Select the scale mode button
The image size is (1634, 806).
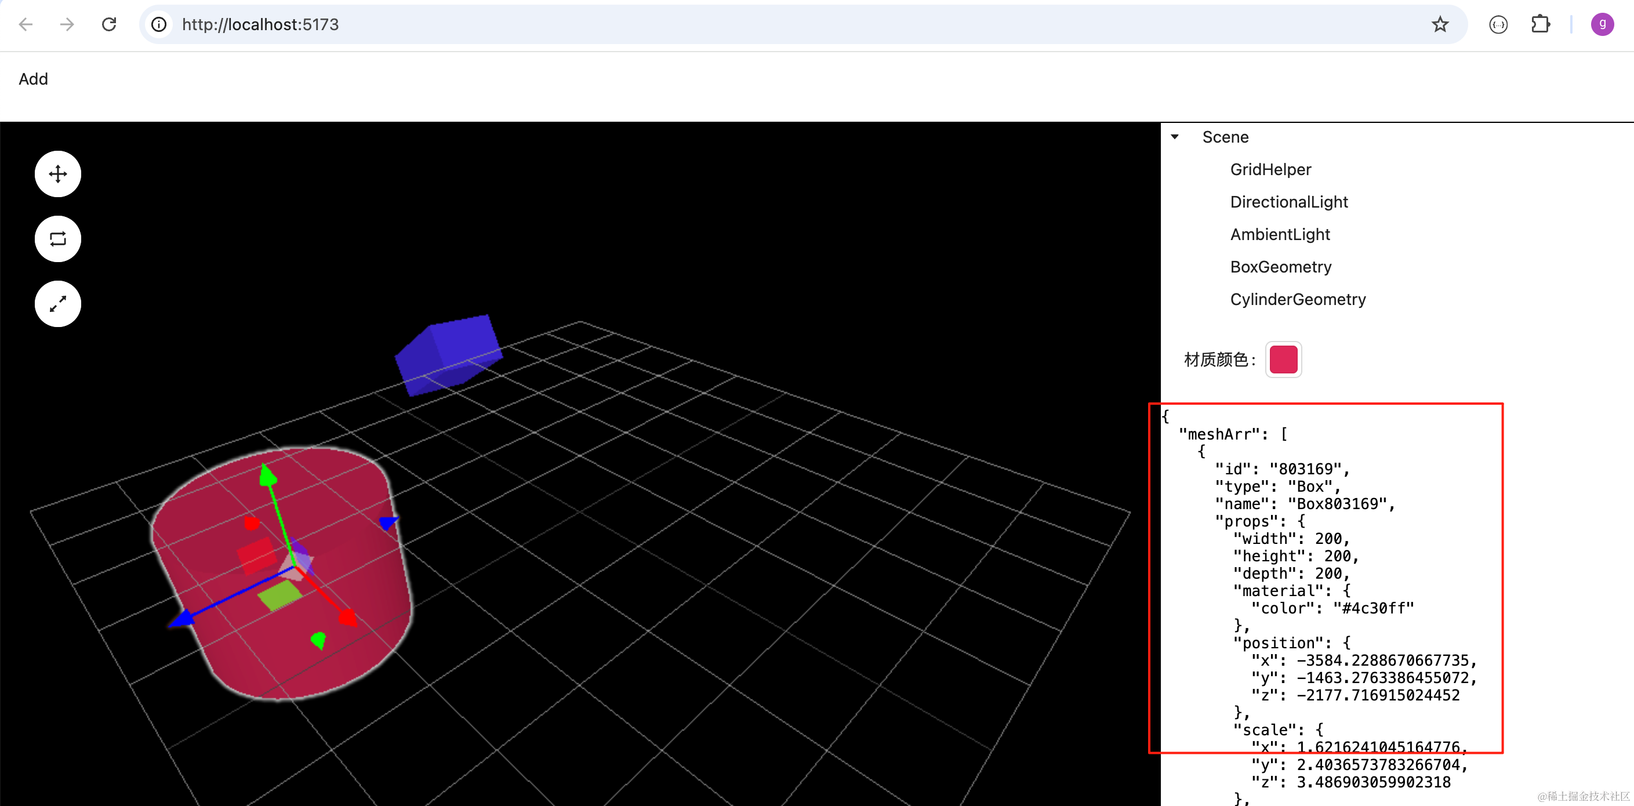point(58,304)
